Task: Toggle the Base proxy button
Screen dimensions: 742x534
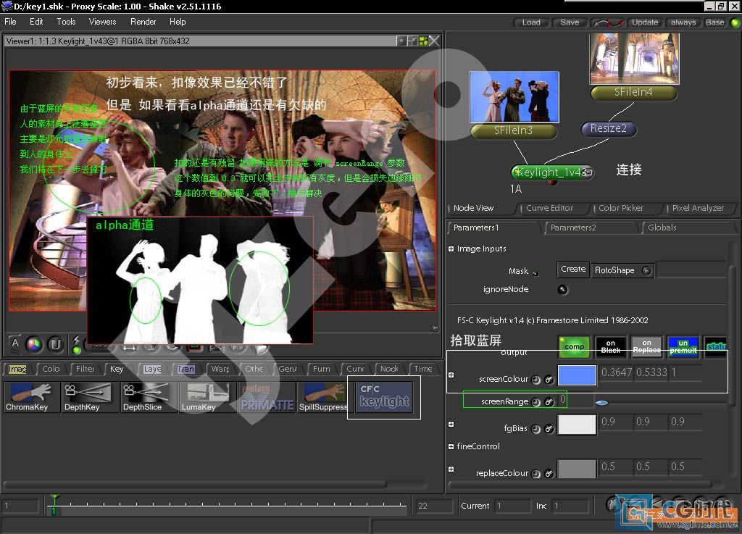Action: click(x=714, y=22)
